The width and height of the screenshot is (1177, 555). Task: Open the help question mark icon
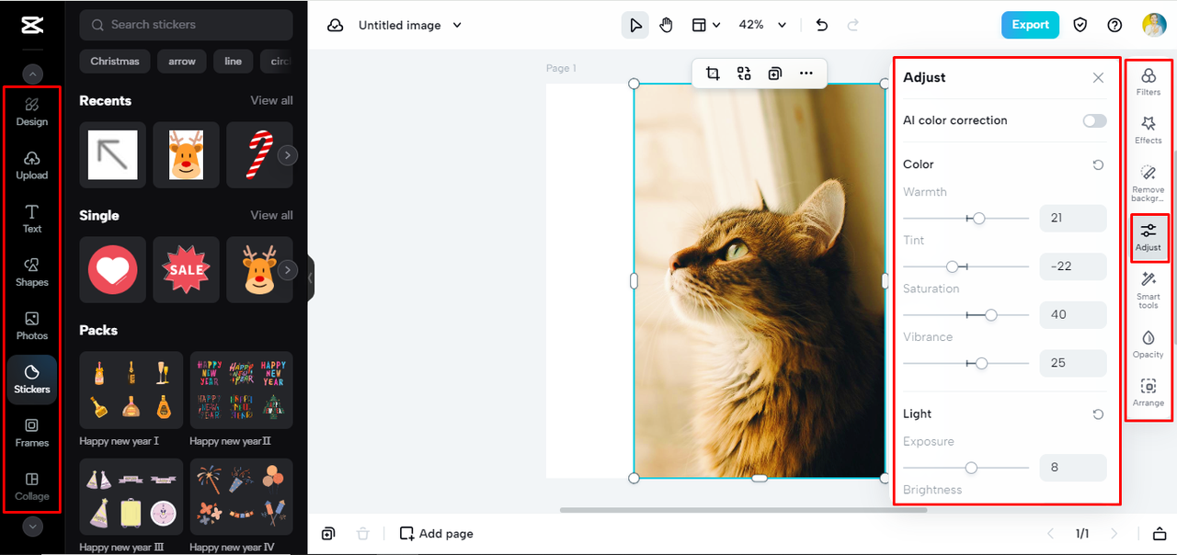pos(1114,25)
